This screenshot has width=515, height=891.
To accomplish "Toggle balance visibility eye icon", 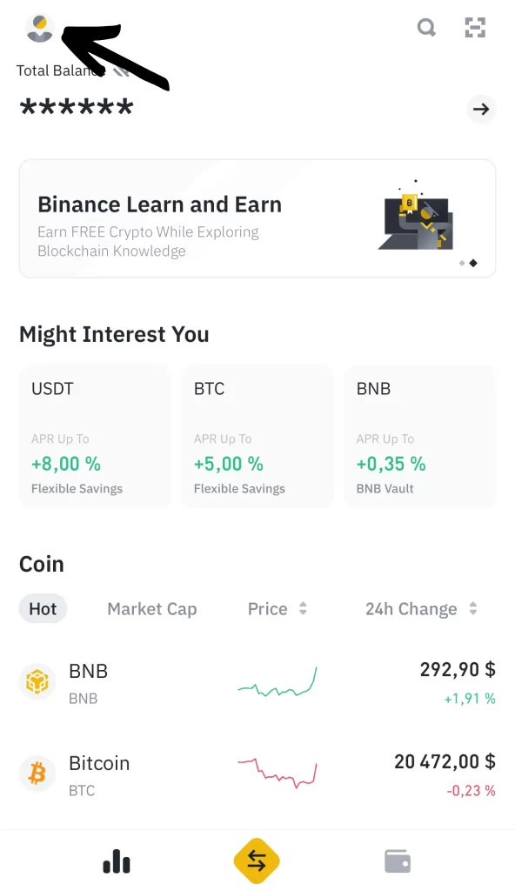I will tap(121, 71).
